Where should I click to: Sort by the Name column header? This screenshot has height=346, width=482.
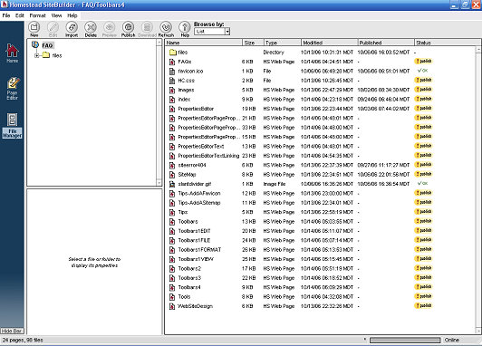204,43
